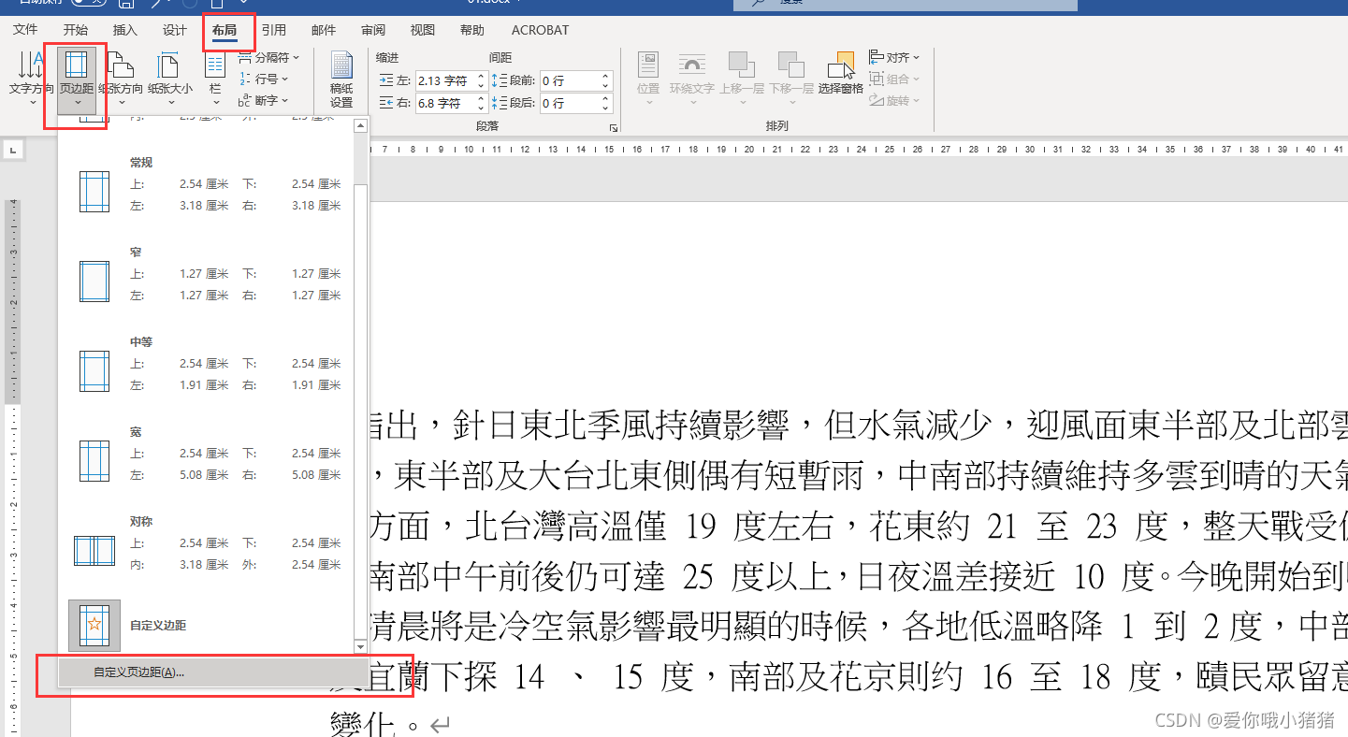Click the 旋转 rotate button
This screenshot has height=737, width=1348.
click(x=894, y=100)
